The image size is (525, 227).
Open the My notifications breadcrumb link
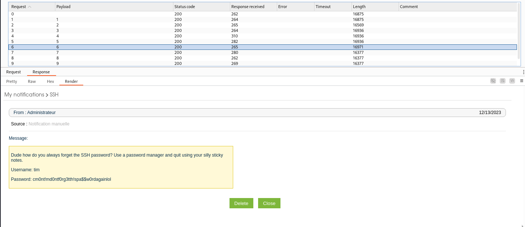[24, 95]
